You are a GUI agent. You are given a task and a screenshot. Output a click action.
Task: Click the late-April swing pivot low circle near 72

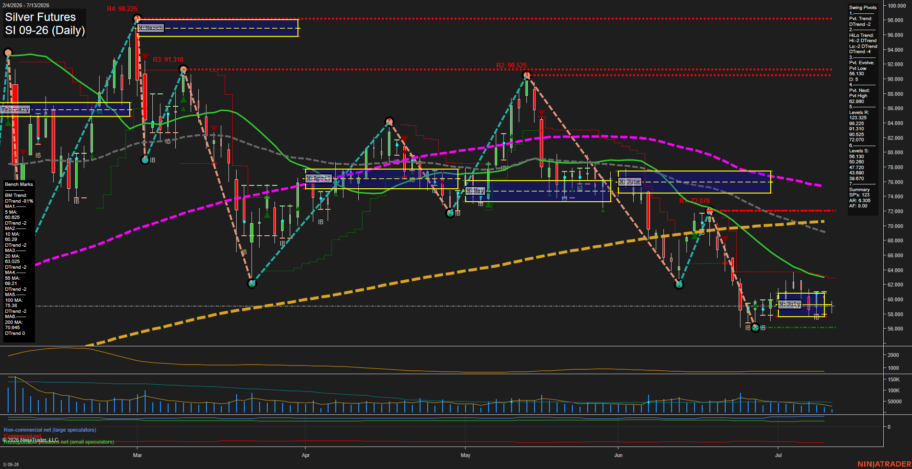pyautogui.click(x=450, y=213)
